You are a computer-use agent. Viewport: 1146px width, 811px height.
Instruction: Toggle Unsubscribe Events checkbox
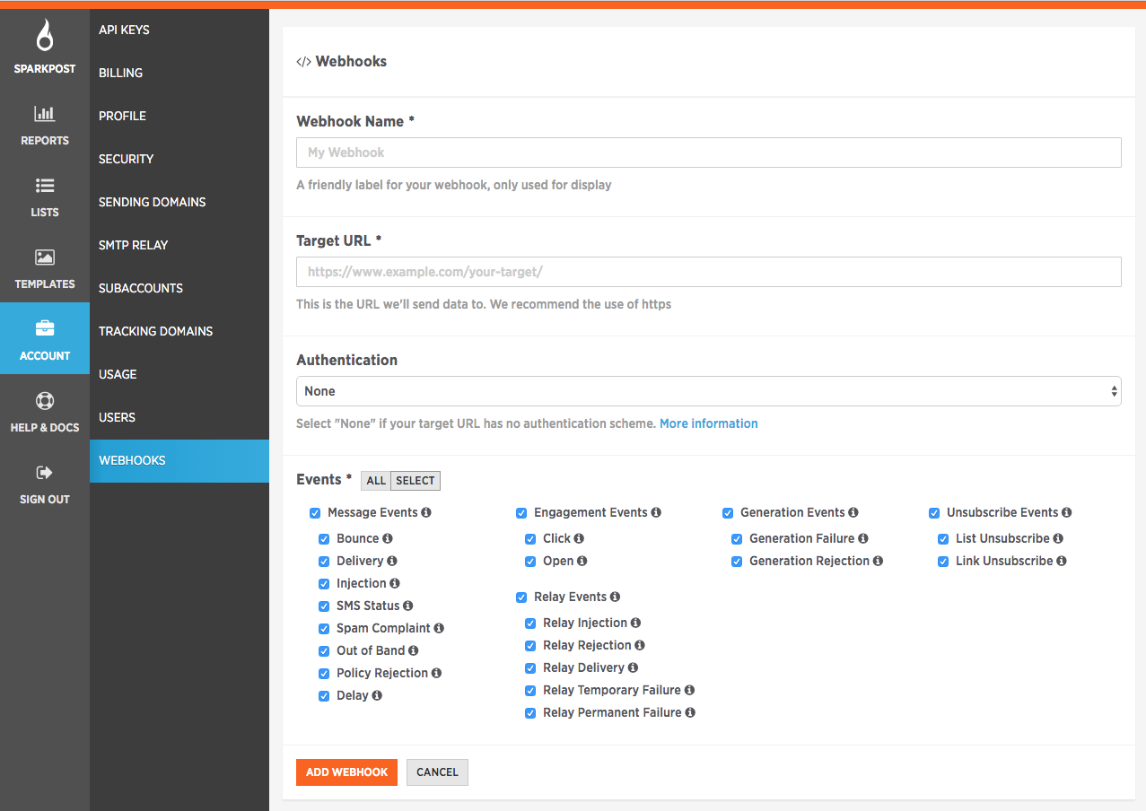coord(934,513)
